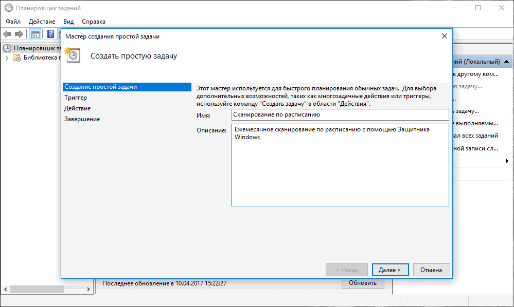The image size is (514, 307).
Task: Open the submenu arrow in Actions pane
Action: (507, 161)
